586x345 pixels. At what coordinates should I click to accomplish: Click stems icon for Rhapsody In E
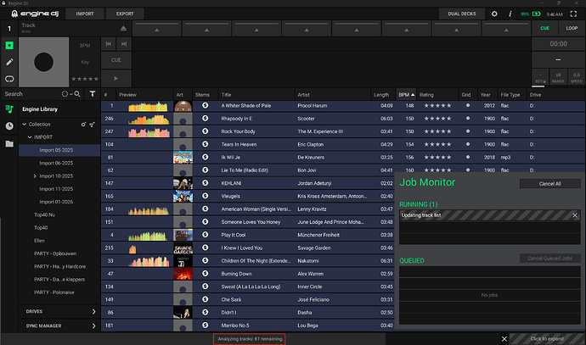[205, 118]
